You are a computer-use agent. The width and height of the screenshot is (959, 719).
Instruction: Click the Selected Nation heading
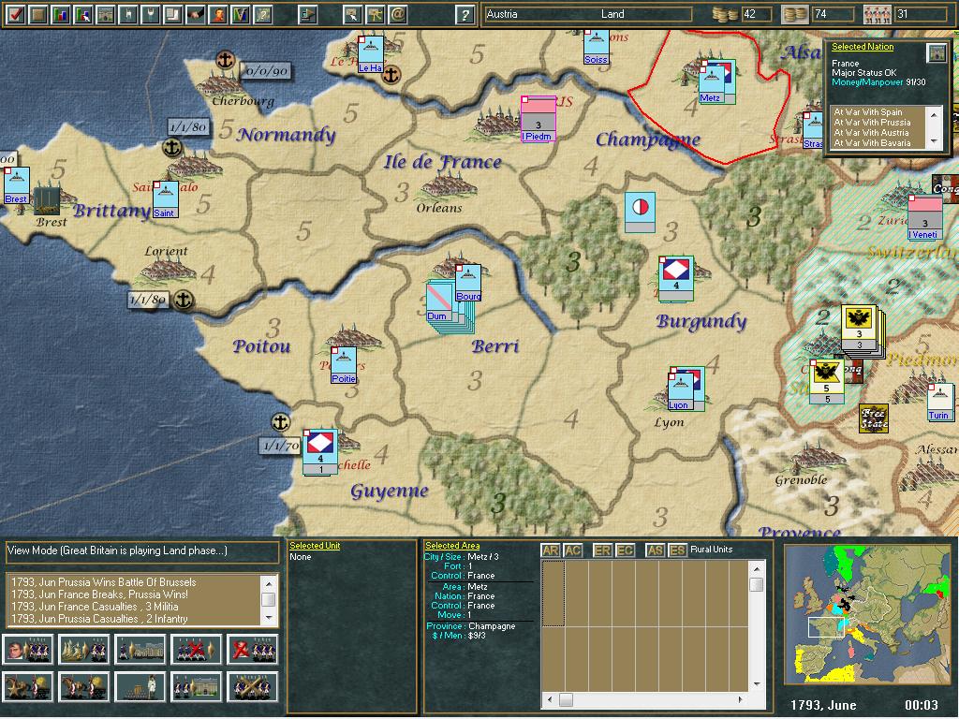(x=863, y=47)
